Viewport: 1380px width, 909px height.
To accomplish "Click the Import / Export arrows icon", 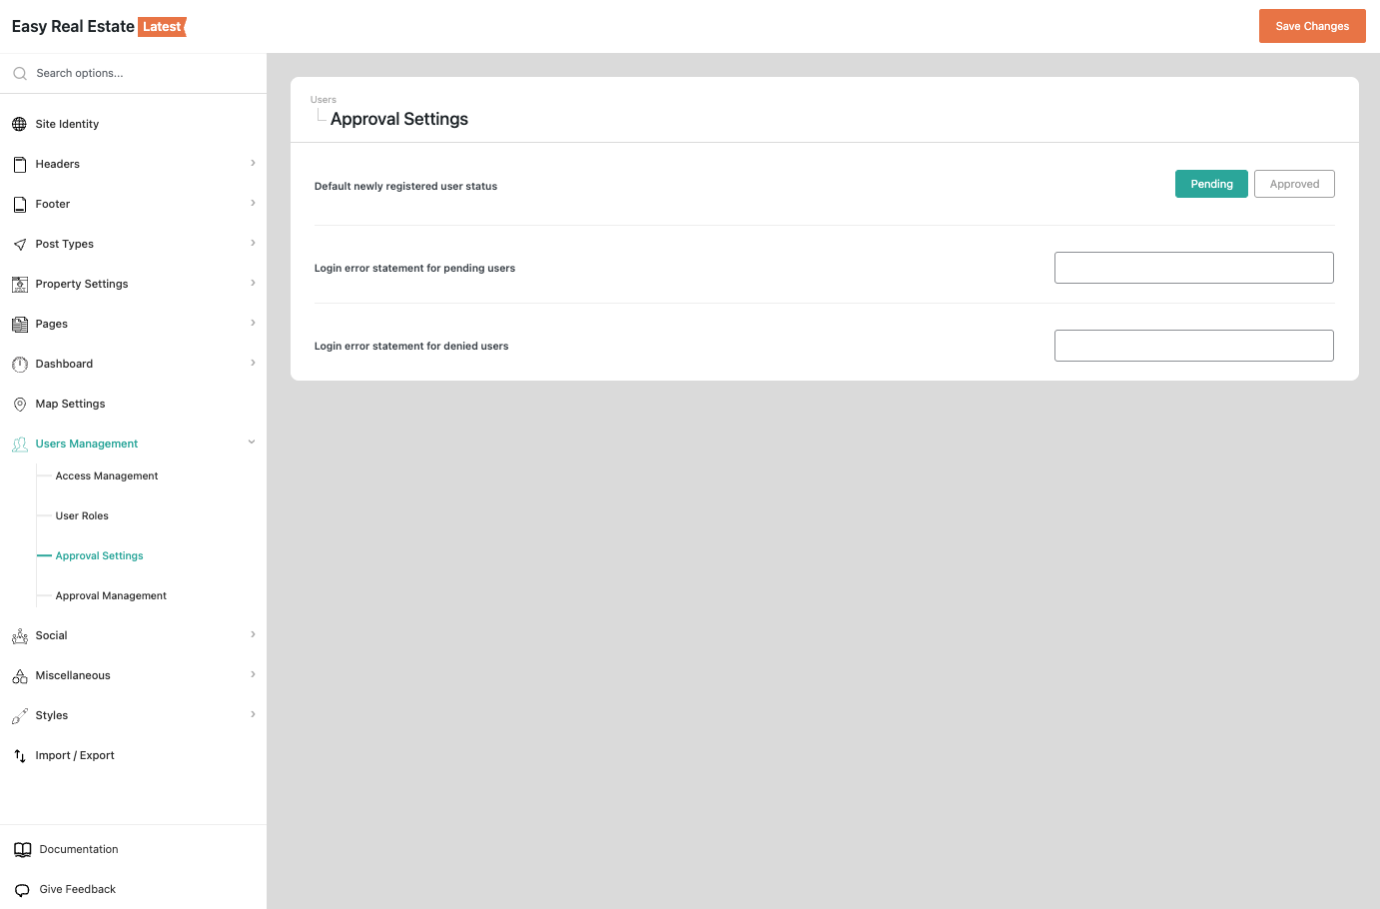I will coord(19,755).
